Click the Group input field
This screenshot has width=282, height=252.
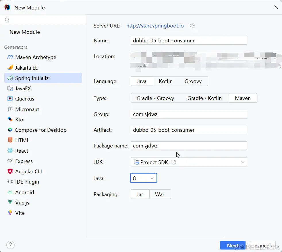tap(189, 114)
